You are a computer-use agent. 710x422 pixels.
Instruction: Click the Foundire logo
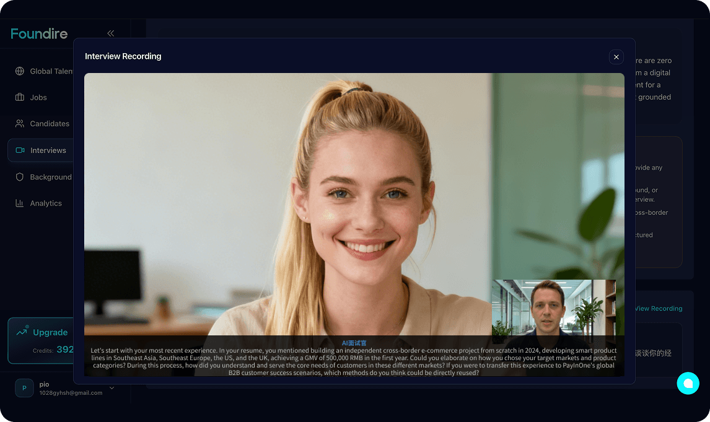point(38,33)
